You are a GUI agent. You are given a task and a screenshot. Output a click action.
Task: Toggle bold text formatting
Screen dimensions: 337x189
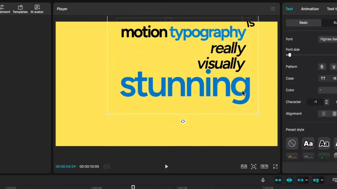322,67
